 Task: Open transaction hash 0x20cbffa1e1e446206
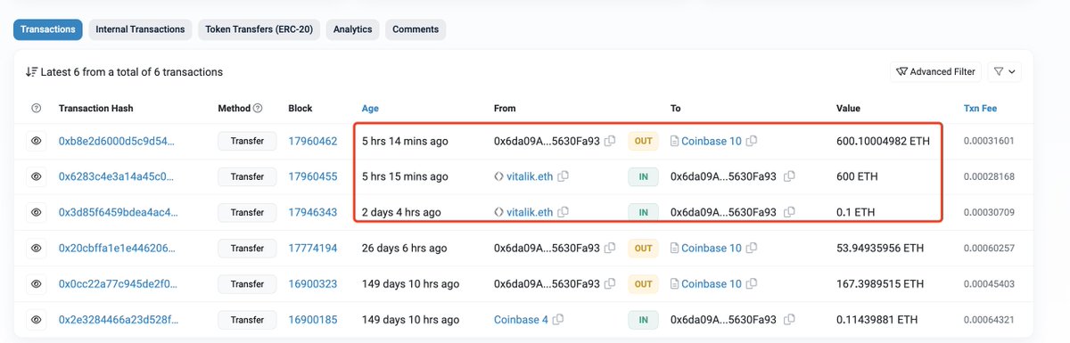click(117, 248)
